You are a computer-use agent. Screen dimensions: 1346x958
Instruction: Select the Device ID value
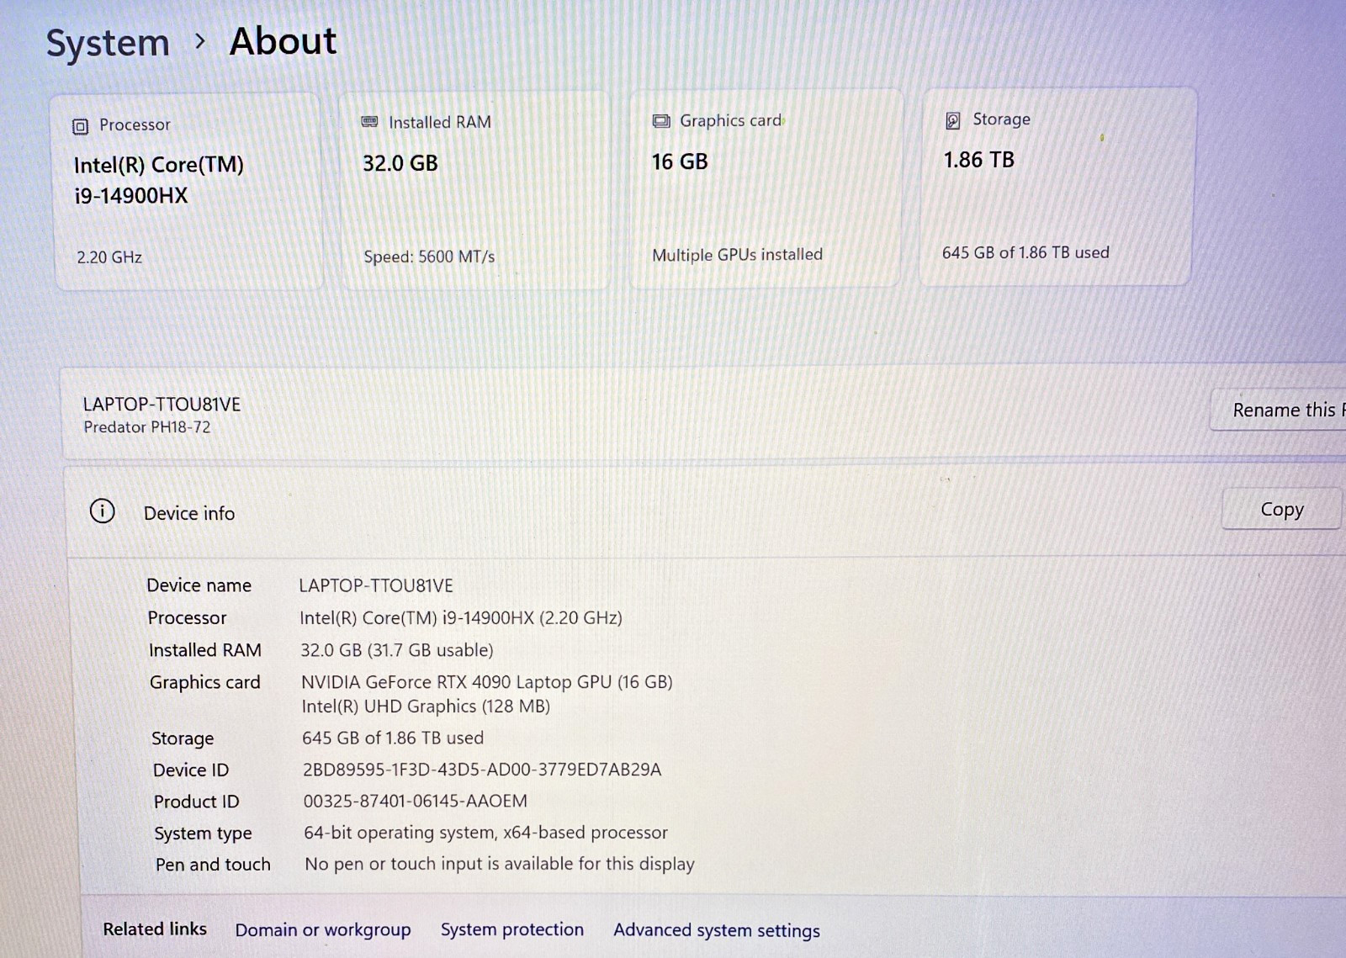tap(482, 770)
